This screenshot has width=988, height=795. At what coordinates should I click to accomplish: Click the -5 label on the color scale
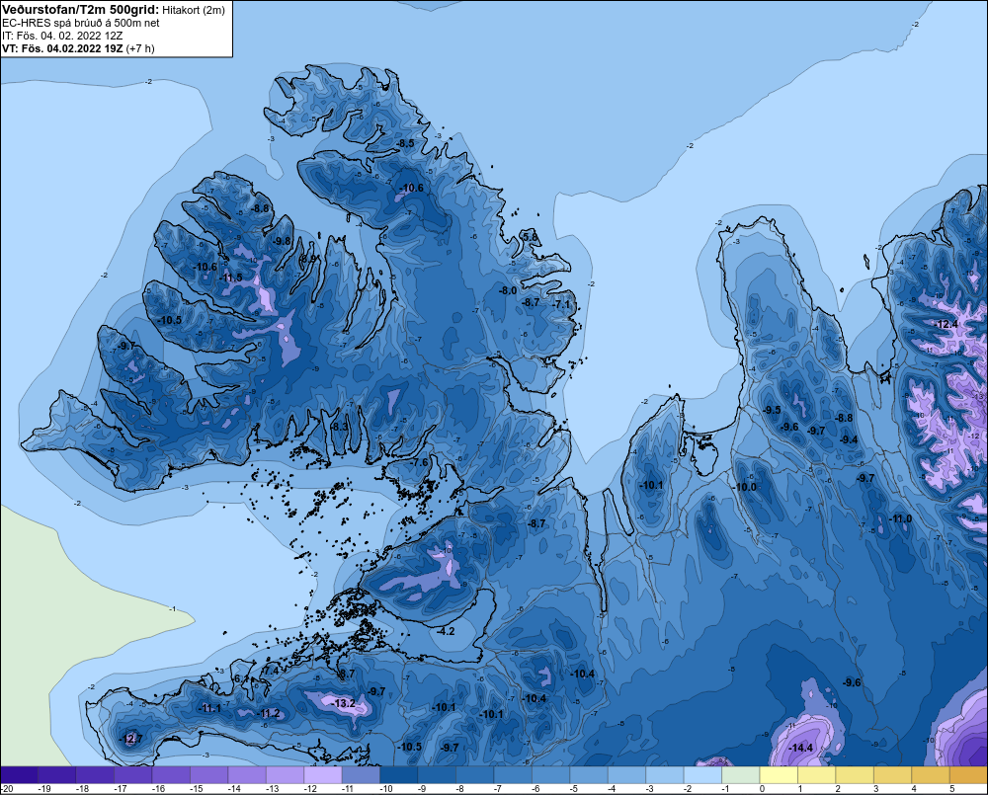(x=574, y=789)
